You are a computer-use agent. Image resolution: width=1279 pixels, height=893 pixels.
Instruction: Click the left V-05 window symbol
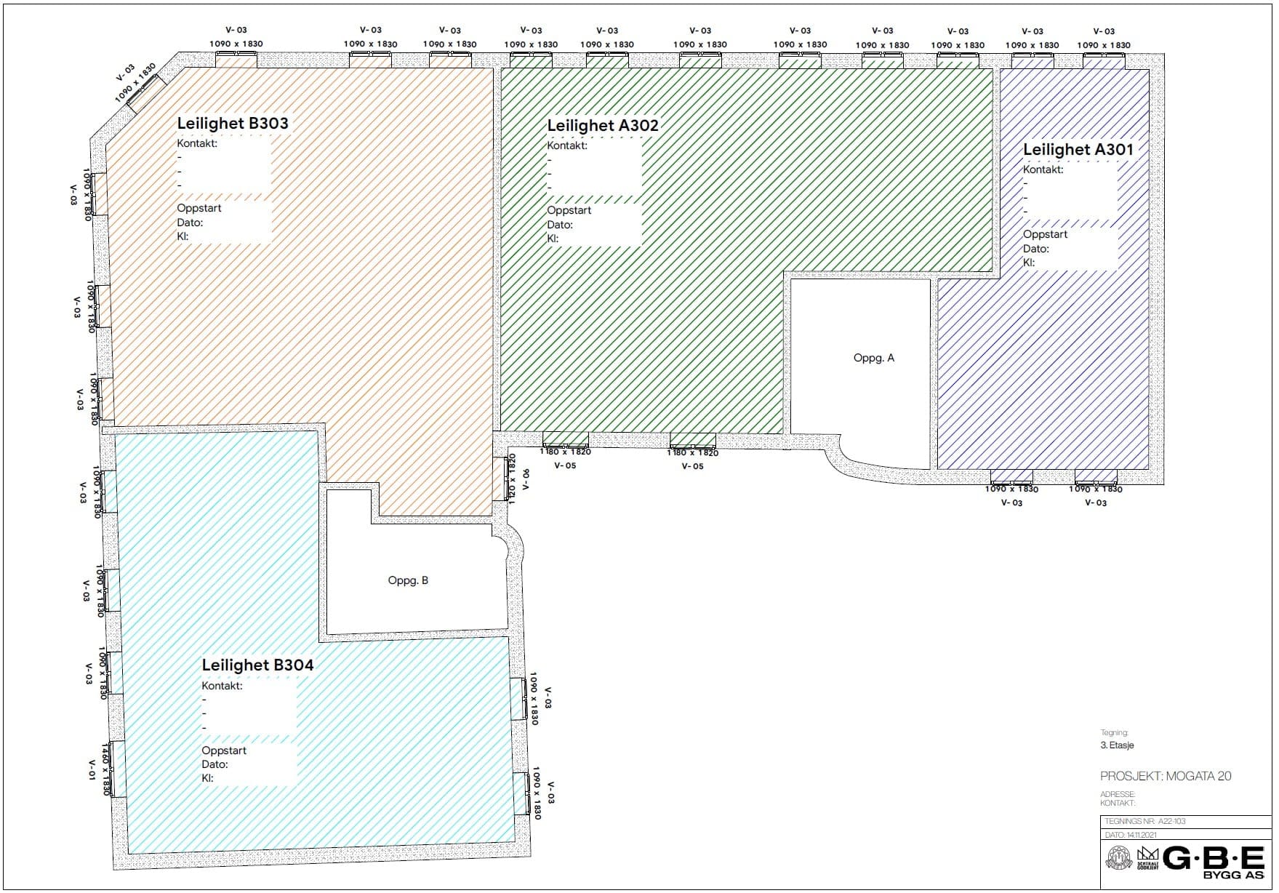click(x=565, y=439)
